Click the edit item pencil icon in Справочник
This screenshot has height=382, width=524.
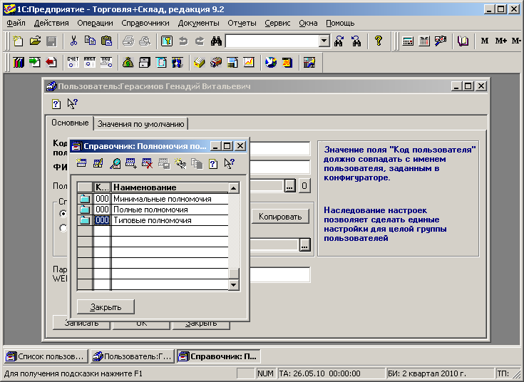pyautogui.click(x=98, y=163)
